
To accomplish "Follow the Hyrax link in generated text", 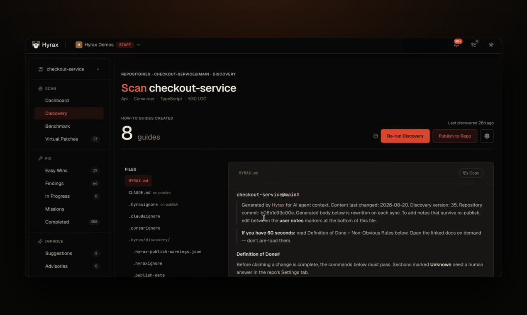I will click(278, 205).
